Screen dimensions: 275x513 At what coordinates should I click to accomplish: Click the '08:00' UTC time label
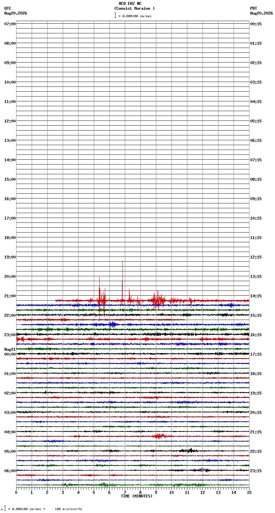10,43
